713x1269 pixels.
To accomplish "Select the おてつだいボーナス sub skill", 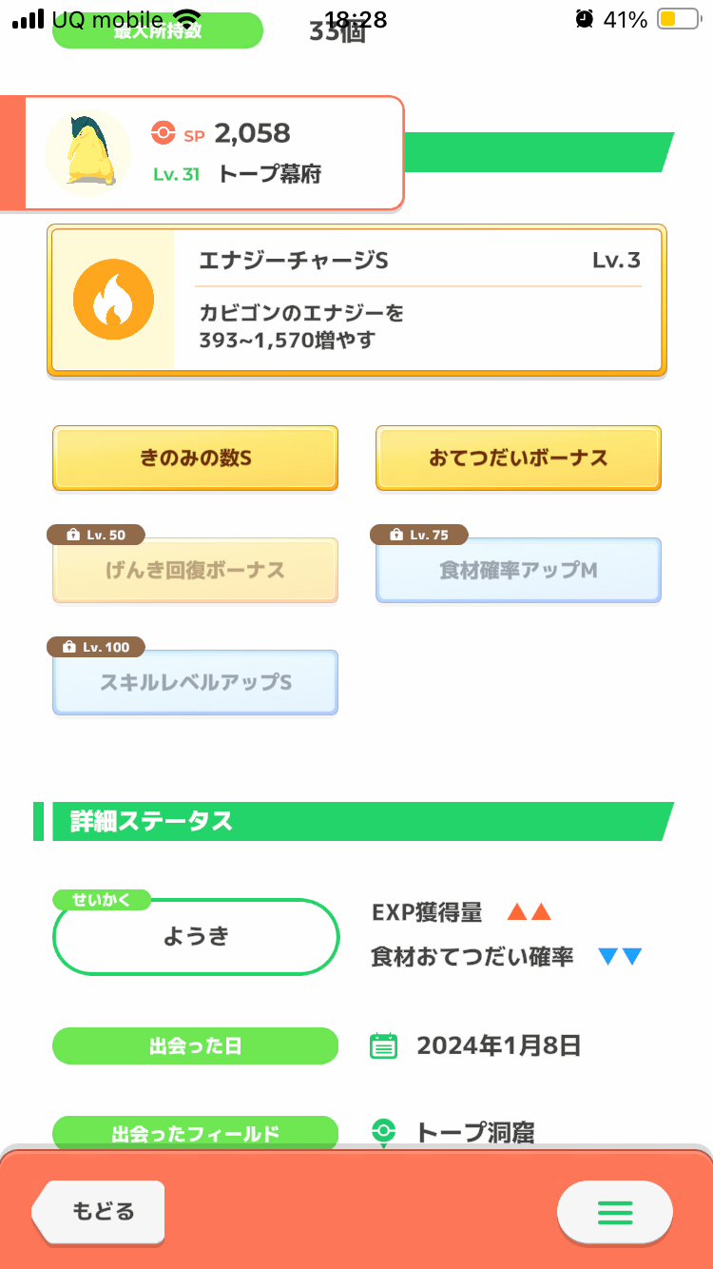I will [x=518, y=459].
